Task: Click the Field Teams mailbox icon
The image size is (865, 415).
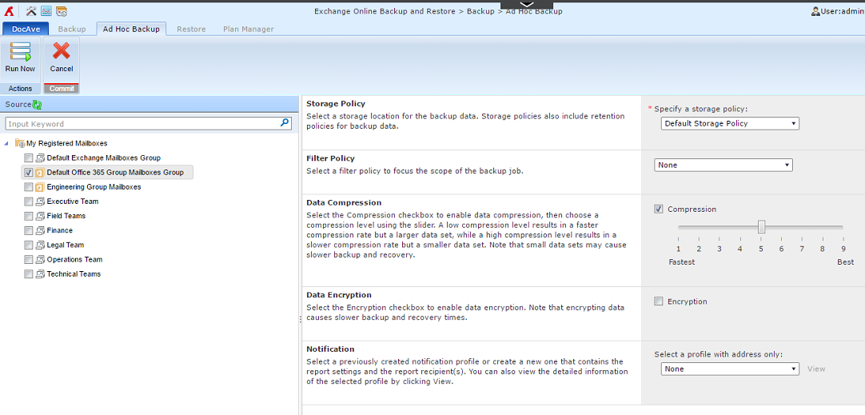Action: point(40,216)
